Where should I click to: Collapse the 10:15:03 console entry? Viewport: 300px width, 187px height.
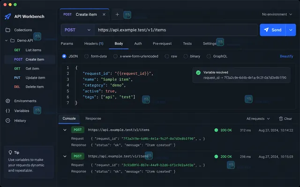coord(65,156)
